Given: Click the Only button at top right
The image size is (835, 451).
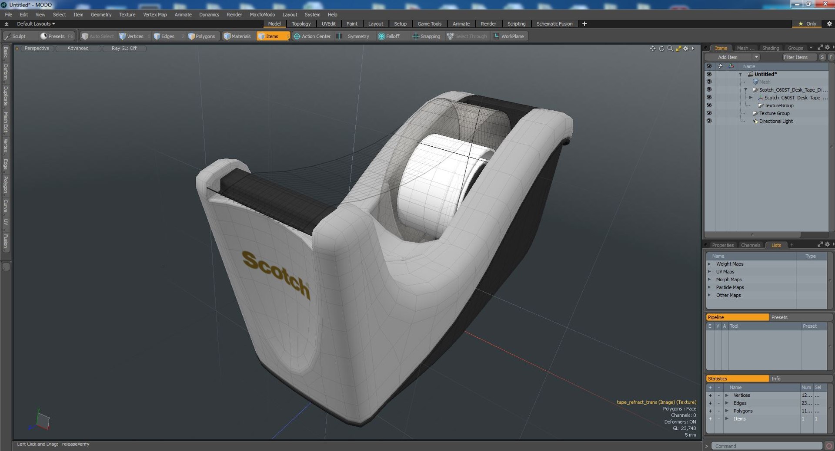Looking at the screenshot, I should click(807, 24).
